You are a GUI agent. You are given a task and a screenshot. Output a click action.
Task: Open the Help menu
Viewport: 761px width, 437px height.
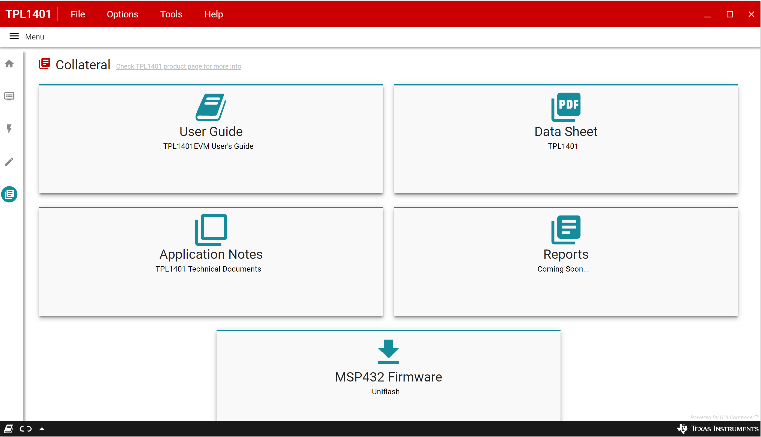coord(213,14)
